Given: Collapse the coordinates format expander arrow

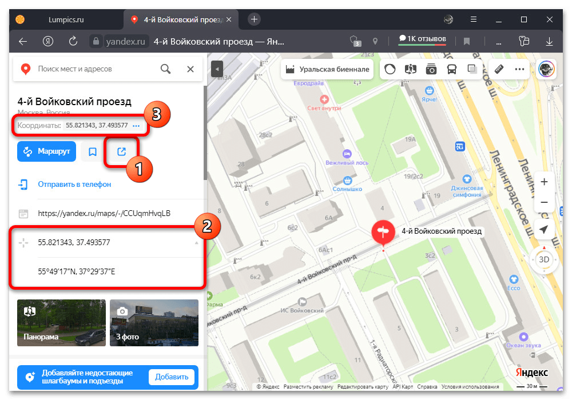Looking at the screenshot, I should point(197,243).
